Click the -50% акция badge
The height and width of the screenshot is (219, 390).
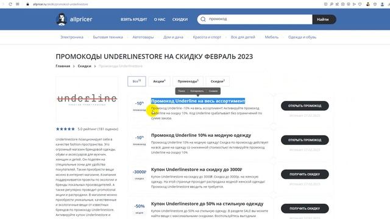point(140,209)
